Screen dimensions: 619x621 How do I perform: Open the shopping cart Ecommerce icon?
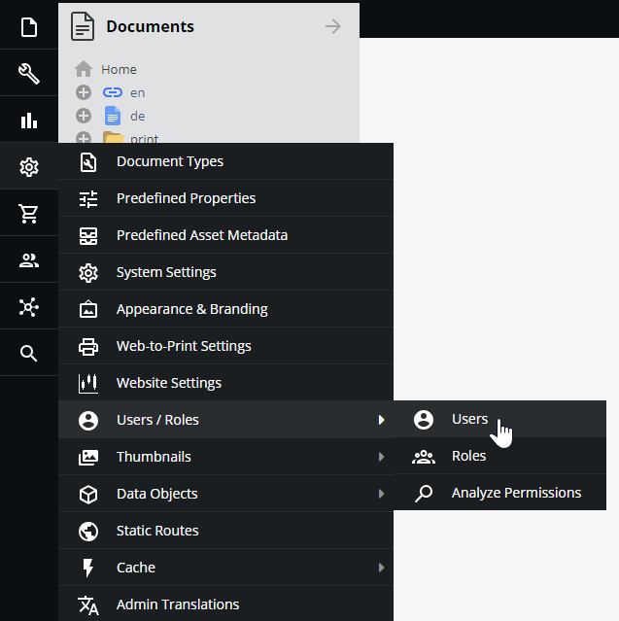tap(29, 214)
